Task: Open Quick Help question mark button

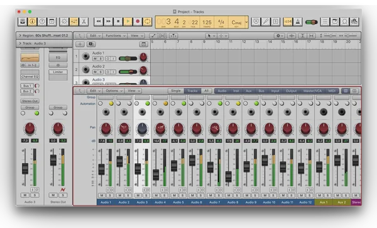Action: click(x=42, y=21)
